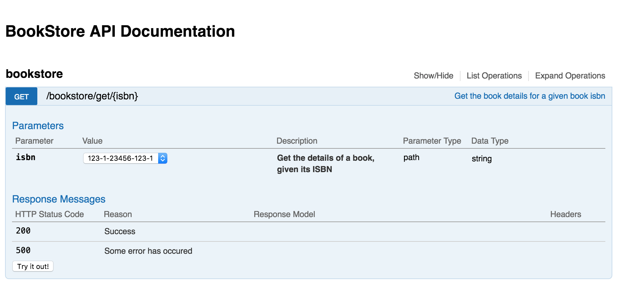Click the 500 status code row
618x293 pixels.
pos(309,251)
